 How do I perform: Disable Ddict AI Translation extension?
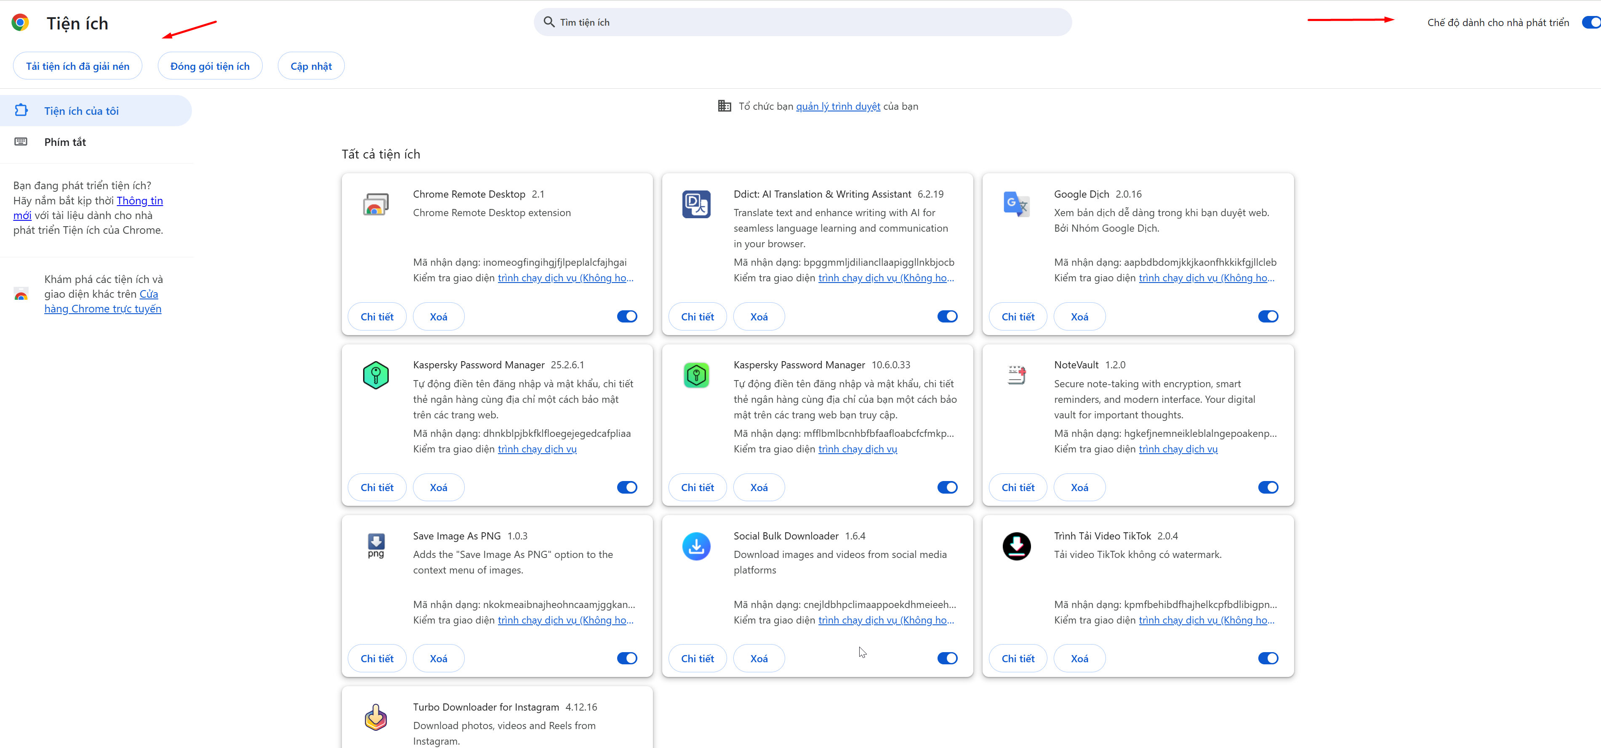click(x=947, y=317)
